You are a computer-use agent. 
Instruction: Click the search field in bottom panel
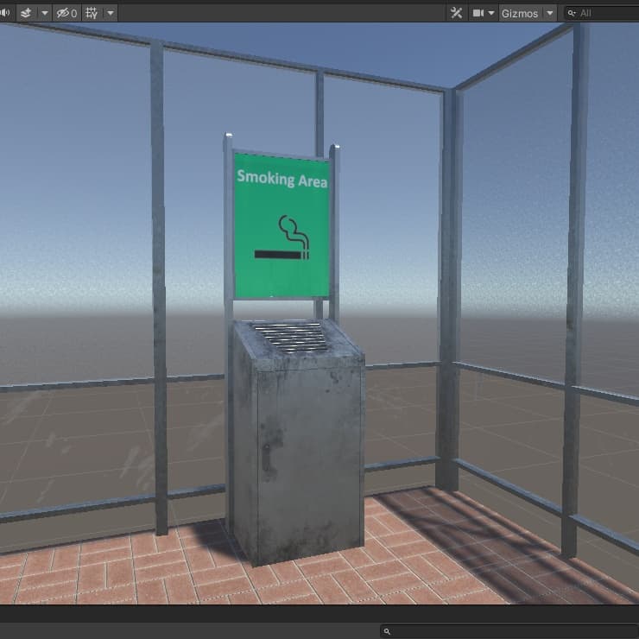509,631
